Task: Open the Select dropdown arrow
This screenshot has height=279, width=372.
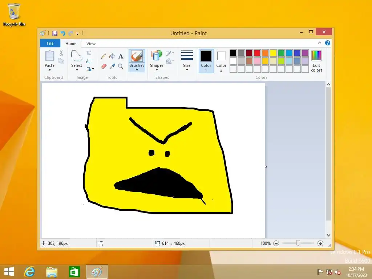Action: (77, 70)
